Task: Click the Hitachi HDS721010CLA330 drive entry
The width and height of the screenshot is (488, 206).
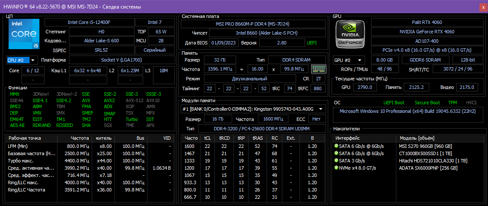Action: pyautogui.click(x=433, y=161)
